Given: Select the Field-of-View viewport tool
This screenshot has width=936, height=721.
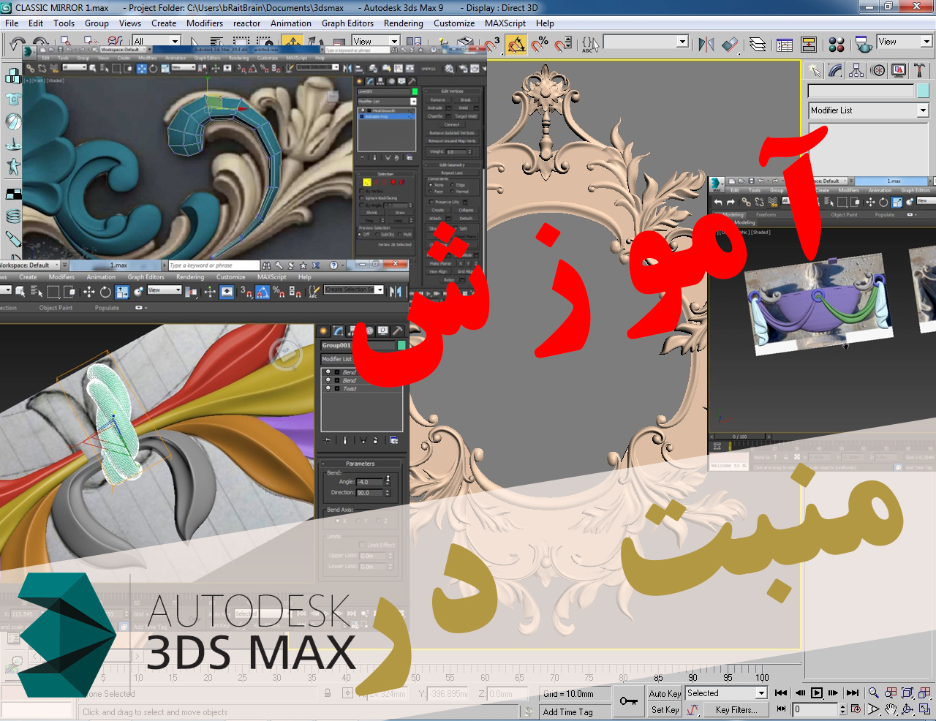Looking at the screenshot, I should click(873, 709).
